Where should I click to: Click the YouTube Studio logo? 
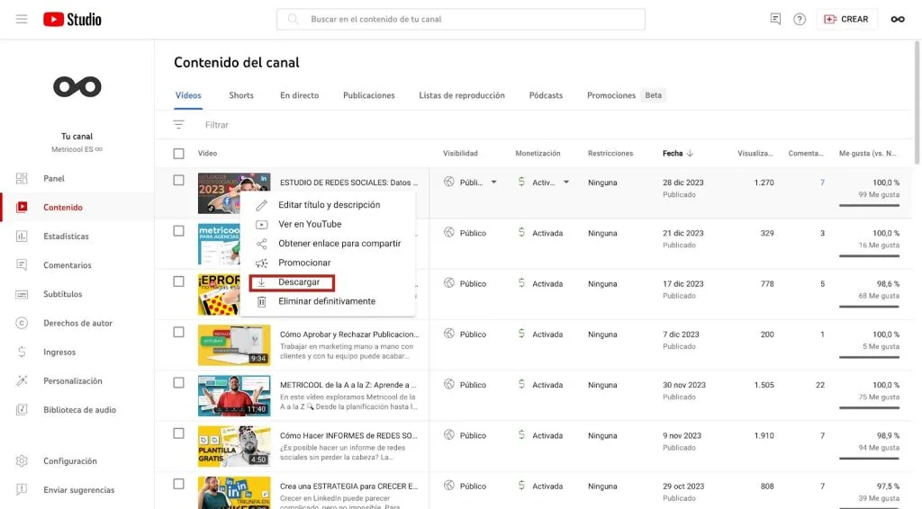(x=72, y=19)
